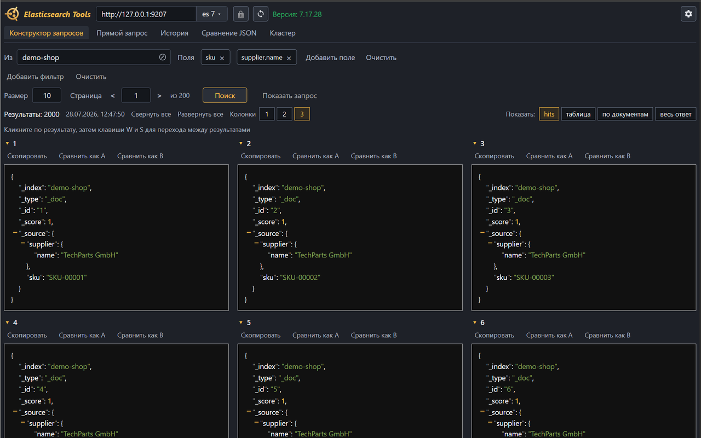The image size is (701, 438).
Task: Click the SKU-00003 value in result 3
Action: 534,278
